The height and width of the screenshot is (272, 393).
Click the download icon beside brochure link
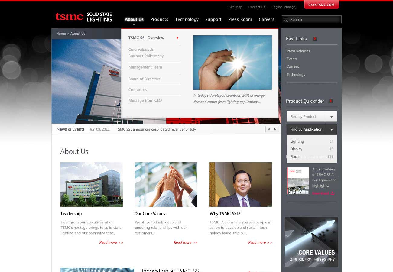pos(333,193)
